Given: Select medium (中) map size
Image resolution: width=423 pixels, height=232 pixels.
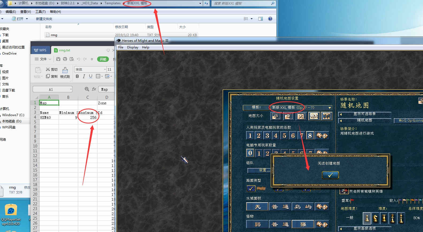Looking at the screenshot, I should point(288,116).
